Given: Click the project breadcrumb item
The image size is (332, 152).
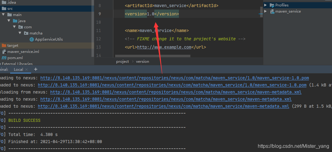Looking at the screenshot, I should (122, 62).
